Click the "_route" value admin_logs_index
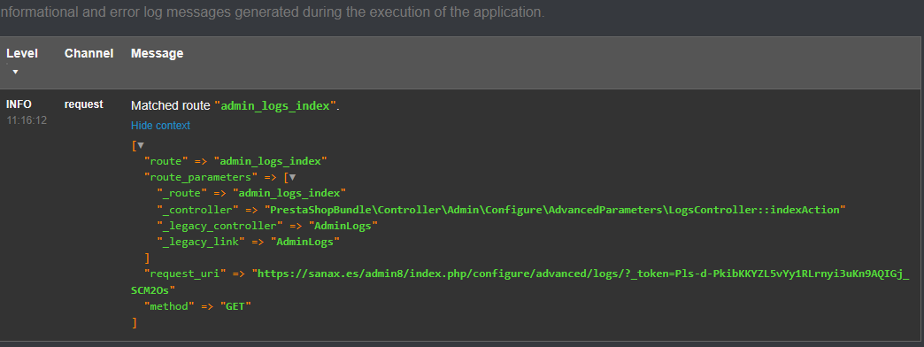This screenshot has height=347, width=924. point(289,193)
